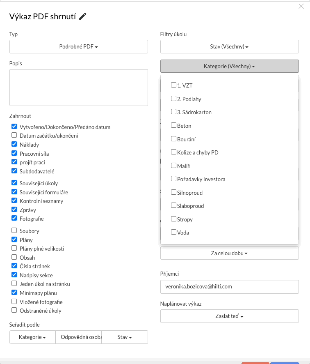Uncheck Kontrolní seznamy
Screen dimensions: 310x364
coord(14,200)
